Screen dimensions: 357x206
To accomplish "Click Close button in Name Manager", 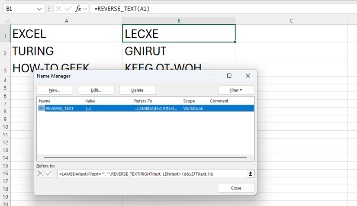I will pos(236,188).
